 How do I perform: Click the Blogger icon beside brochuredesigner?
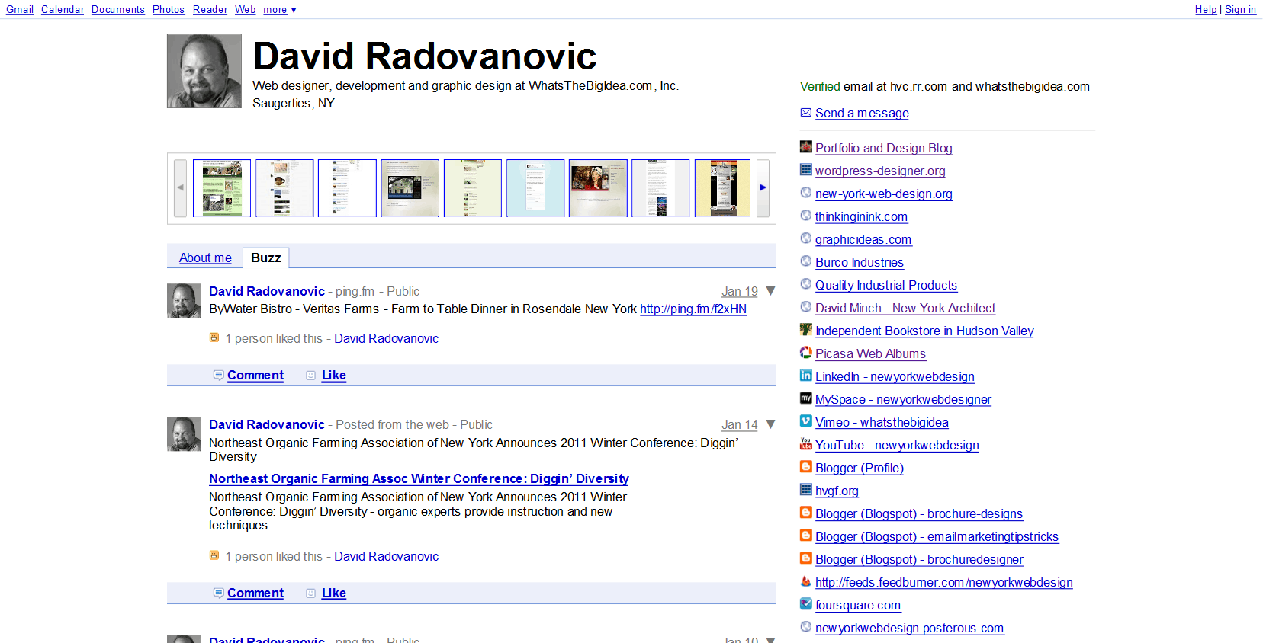click(805, 558)
